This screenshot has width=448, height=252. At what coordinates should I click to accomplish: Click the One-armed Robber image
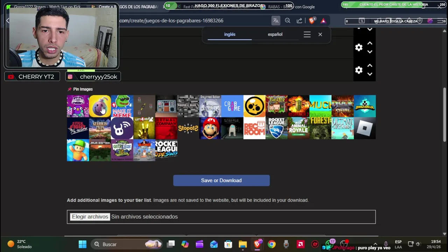pos(210,106)
